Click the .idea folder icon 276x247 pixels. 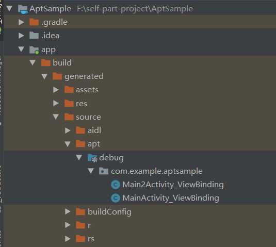34,36
